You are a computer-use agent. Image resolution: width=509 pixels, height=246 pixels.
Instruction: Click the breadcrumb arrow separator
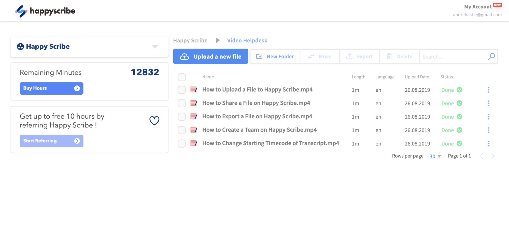(218, 40)
